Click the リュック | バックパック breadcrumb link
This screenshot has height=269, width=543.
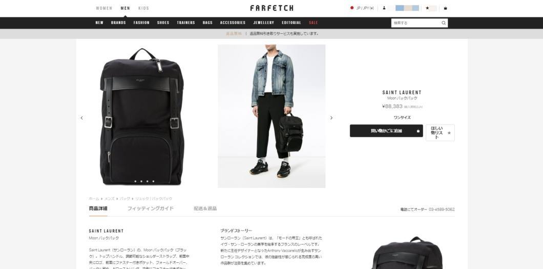153,199
